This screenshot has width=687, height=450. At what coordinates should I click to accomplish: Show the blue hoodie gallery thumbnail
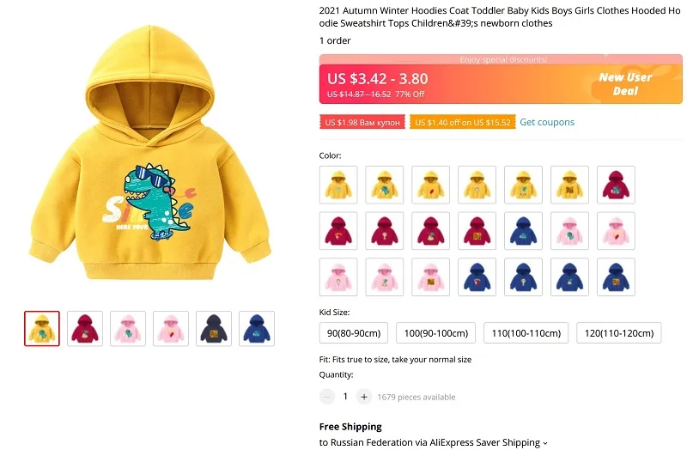point(257,329)
